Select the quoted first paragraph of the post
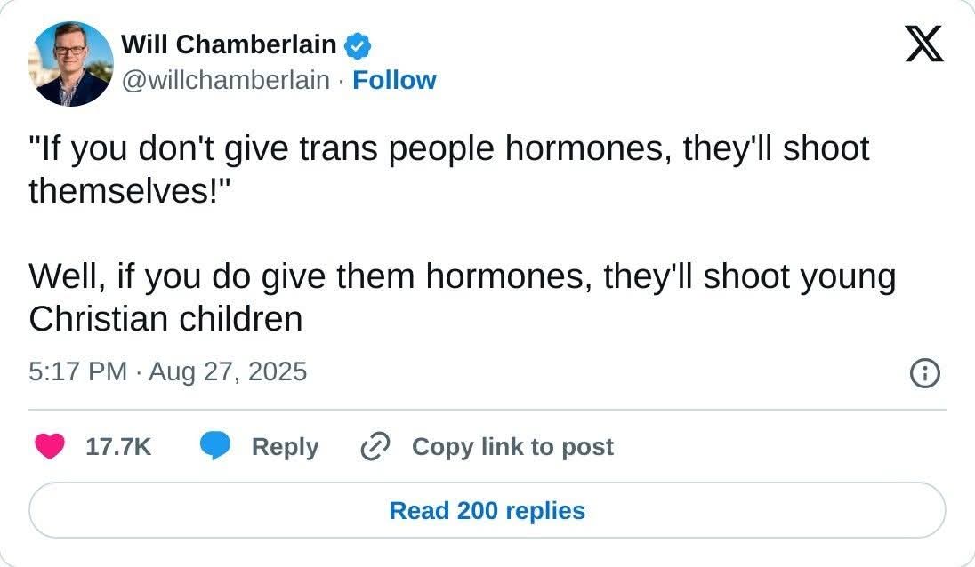 pos(449,170)
